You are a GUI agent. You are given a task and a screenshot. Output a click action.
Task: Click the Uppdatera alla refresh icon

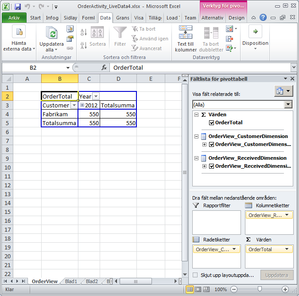tap(51, 33)
